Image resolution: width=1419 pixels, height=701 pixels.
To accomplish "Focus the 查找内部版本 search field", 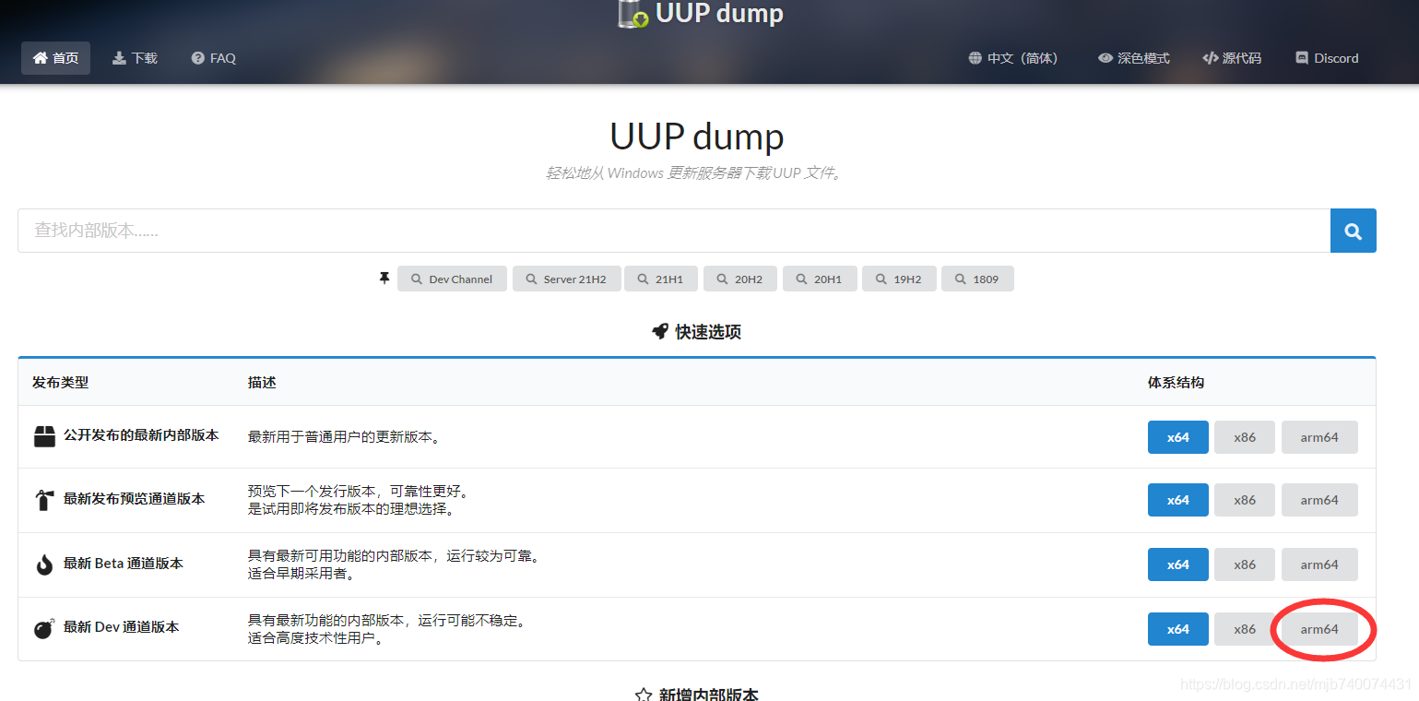I will tap(674, 231).
